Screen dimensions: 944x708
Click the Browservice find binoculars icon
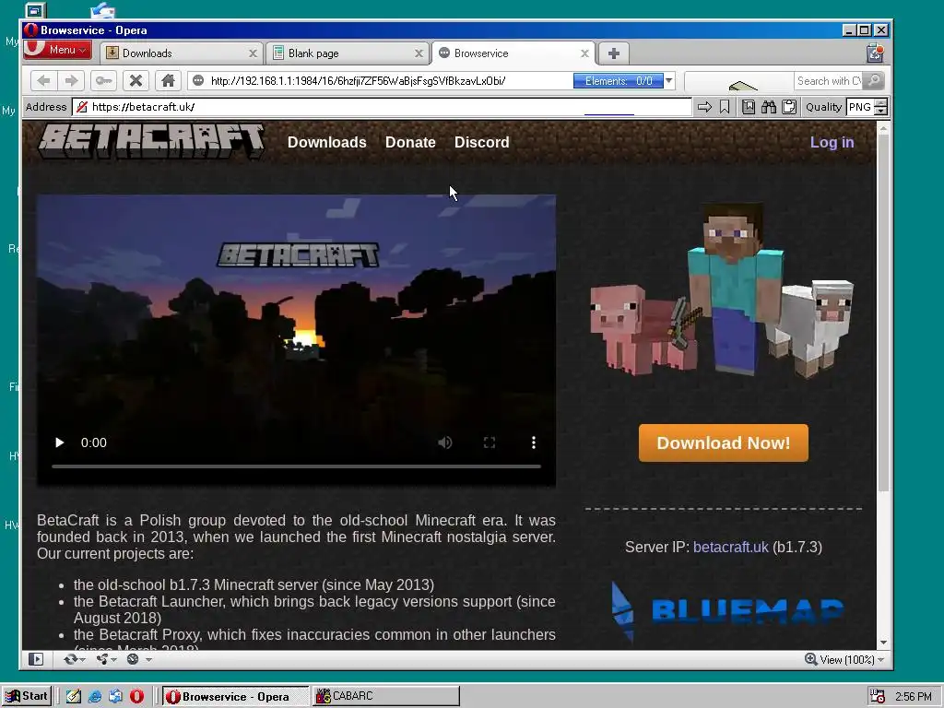(x=769, y=107)
